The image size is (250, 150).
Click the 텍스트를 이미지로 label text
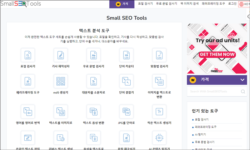(61, 123)
